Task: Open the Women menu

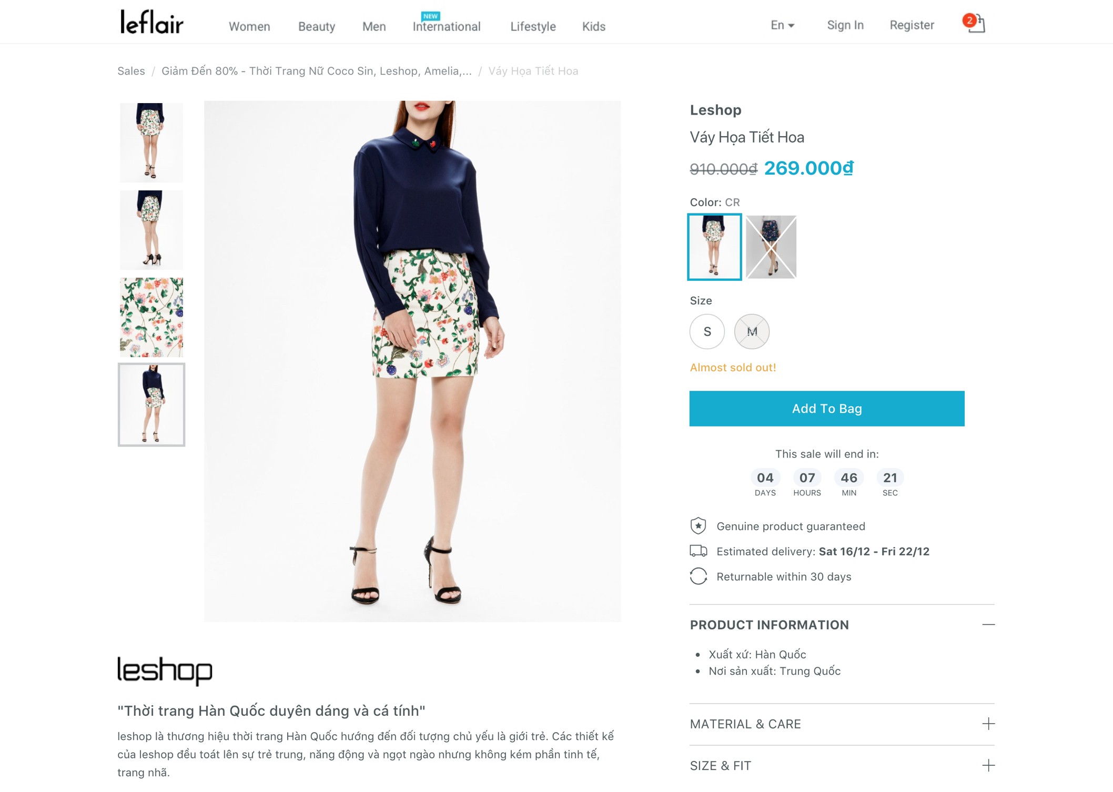Action: (249, 26)
